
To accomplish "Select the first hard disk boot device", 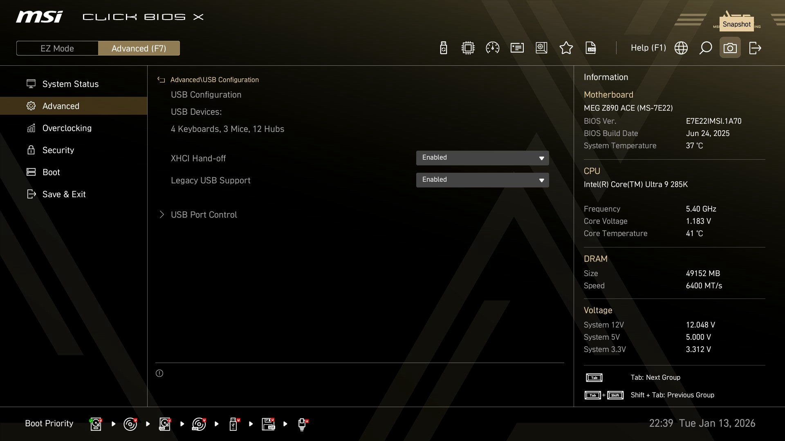I will click(96, 424).
